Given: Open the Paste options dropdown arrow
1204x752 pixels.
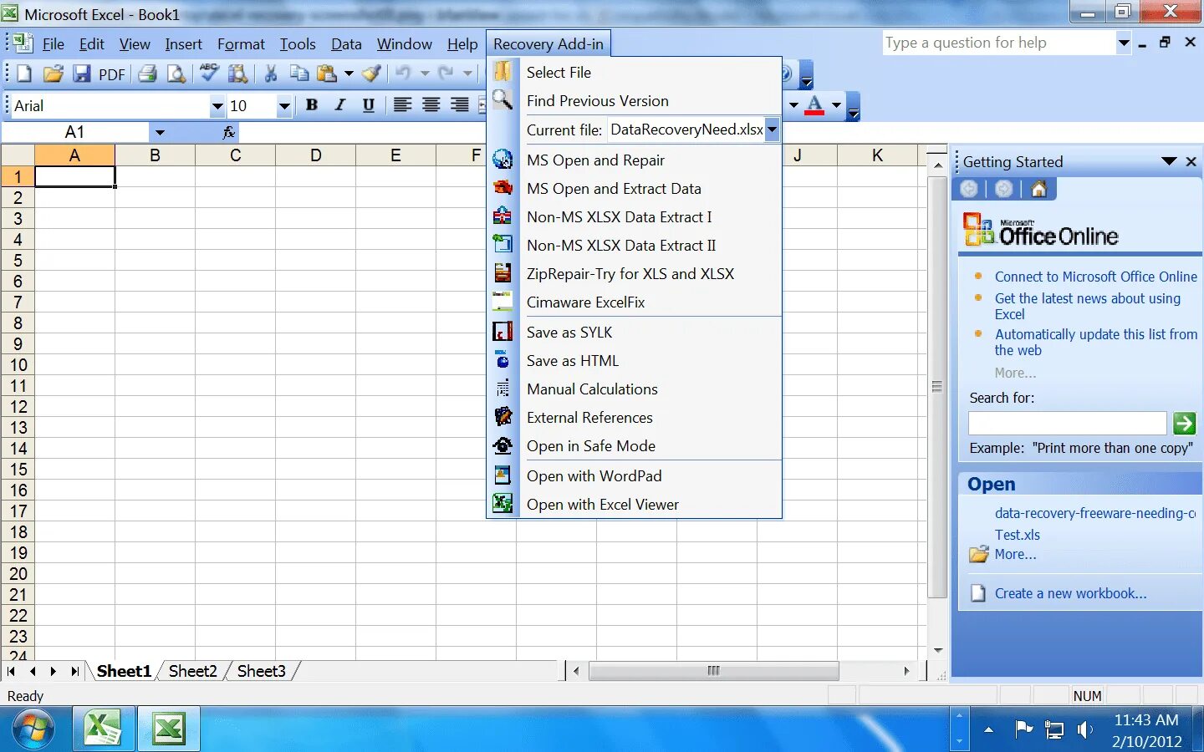Looking at the screenshot, I should tap(349, 74).
